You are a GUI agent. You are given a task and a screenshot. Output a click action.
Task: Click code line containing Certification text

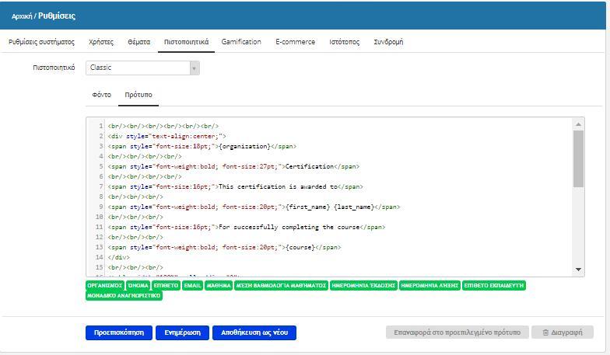tap(233, 166)
